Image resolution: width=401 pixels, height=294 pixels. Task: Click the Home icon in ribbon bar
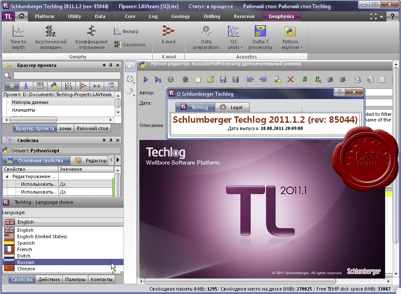tap(21, 16)
